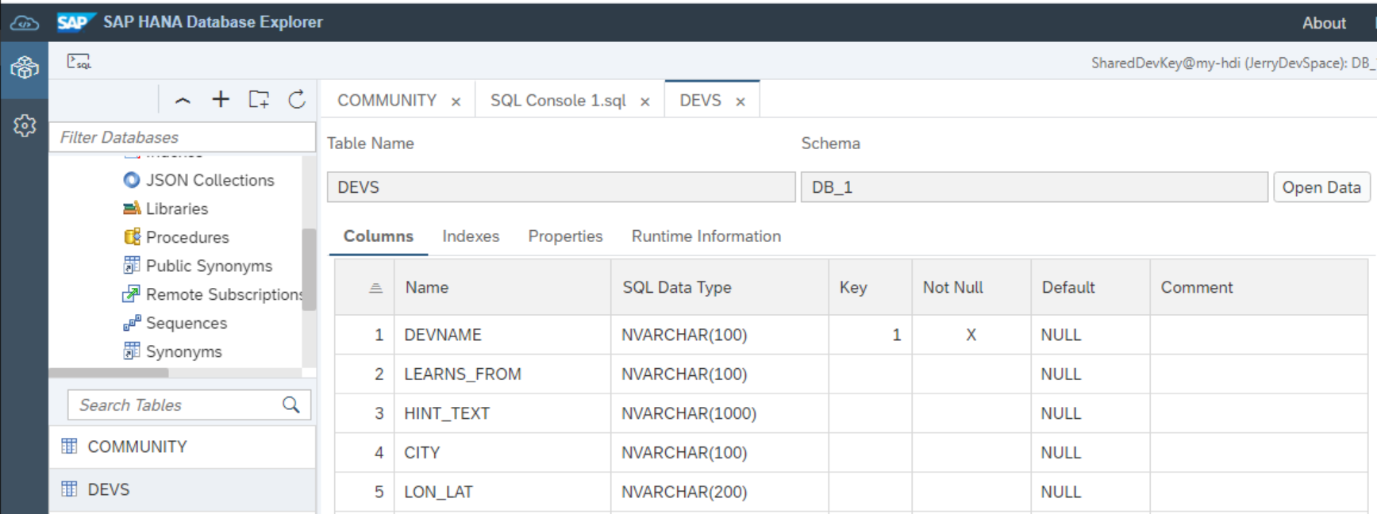Click the Remote Subscriptions icon
This screenshot has width=1377, height=514.
[131, 294]
